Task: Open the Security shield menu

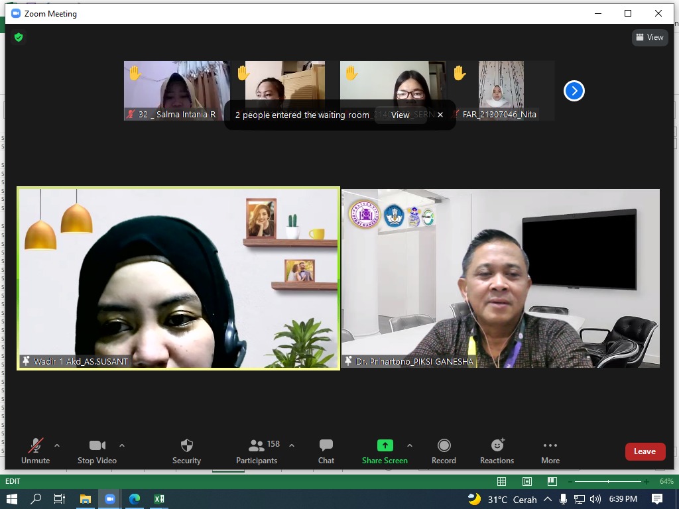Action: click(x=186, y=451)
